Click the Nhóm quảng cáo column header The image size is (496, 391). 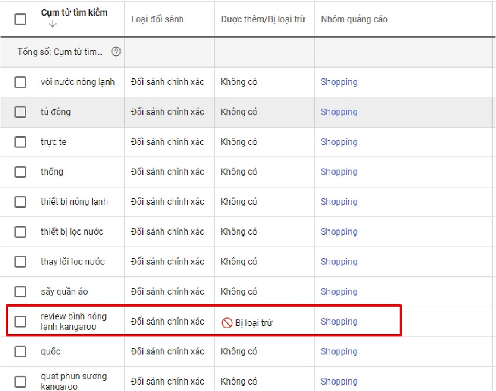354,19
